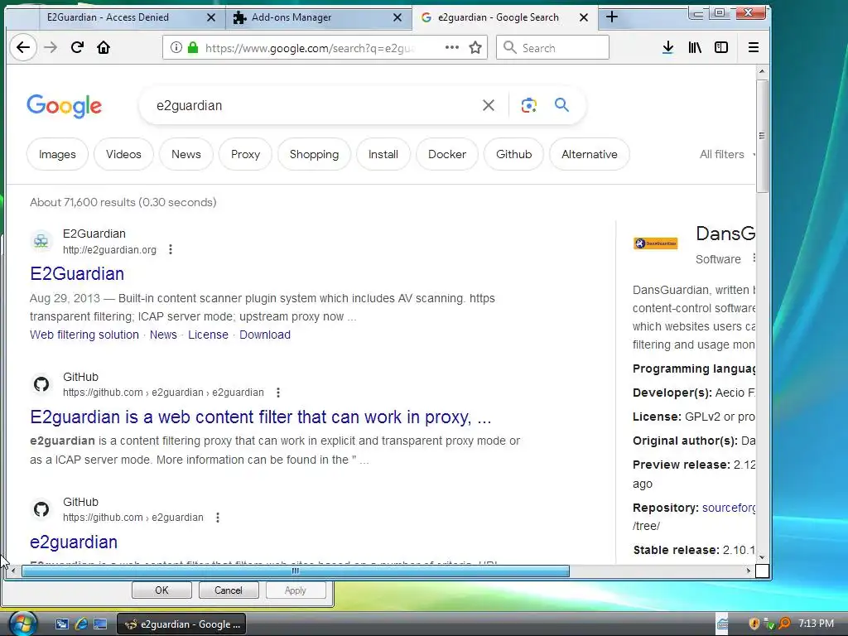Click the Google blue magnifier search button
The image size is (848, 636).
561,105
